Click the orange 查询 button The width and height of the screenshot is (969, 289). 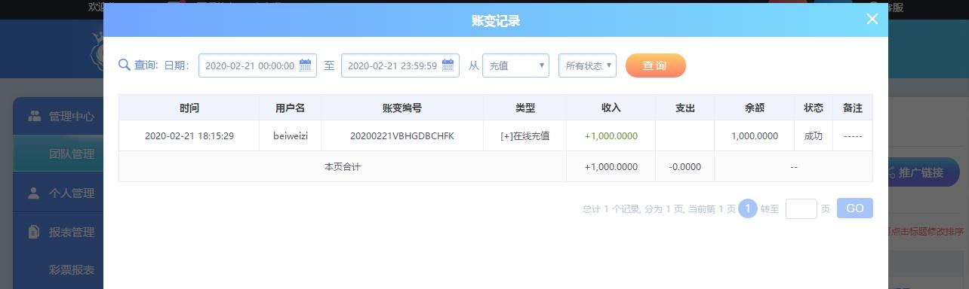pyautogui.click(x=655, y=65)
